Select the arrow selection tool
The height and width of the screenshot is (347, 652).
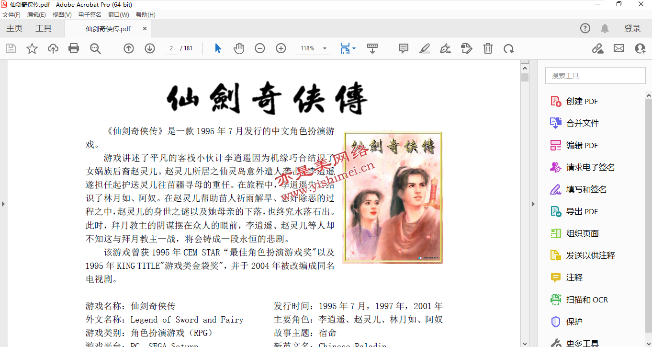click(x=218, y=48)
